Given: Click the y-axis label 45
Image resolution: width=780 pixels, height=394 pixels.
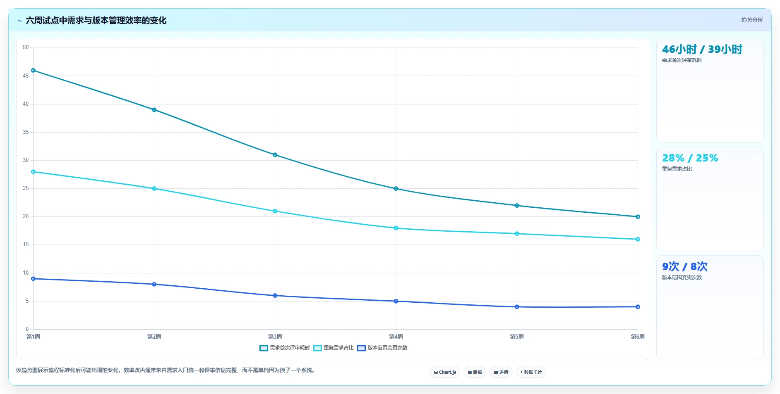Looking at the screenshot, I should point(26,76).
